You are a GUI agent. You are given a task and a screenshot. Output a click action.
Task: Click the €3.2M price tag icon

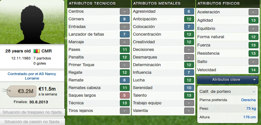[x=19, y=91]
